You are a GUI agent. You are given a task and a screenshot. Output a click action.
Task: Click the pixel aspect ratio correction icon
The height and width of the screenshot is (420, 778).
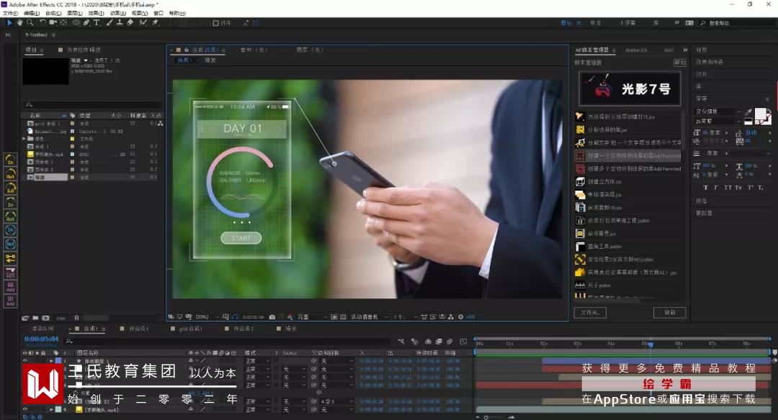point(424,317)
